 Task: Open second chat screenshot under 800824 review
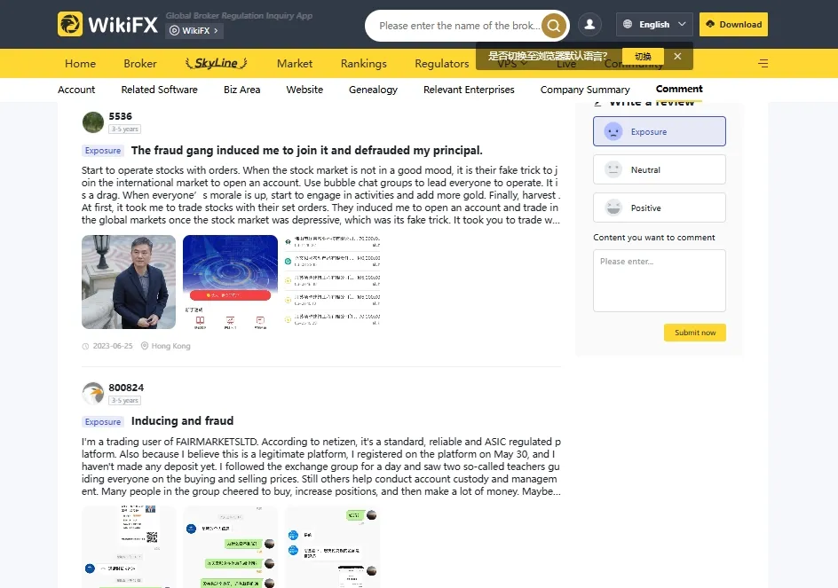[230, 547]
